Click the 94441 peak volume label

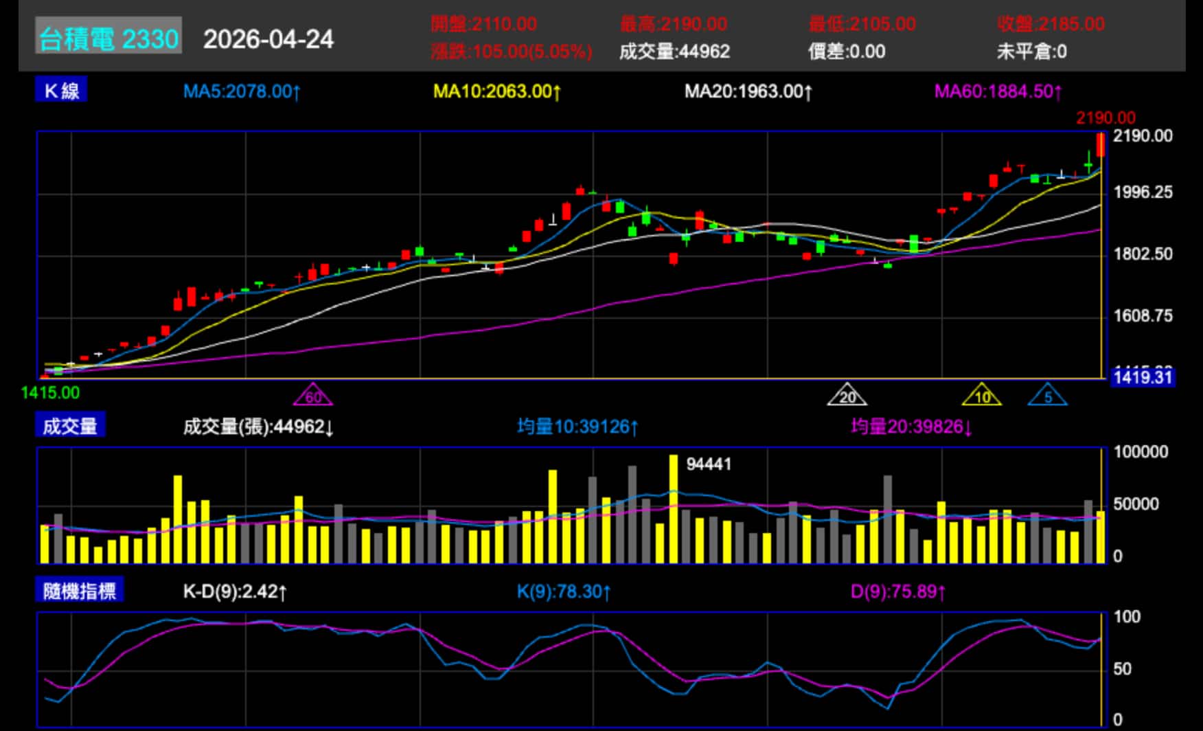709,464
